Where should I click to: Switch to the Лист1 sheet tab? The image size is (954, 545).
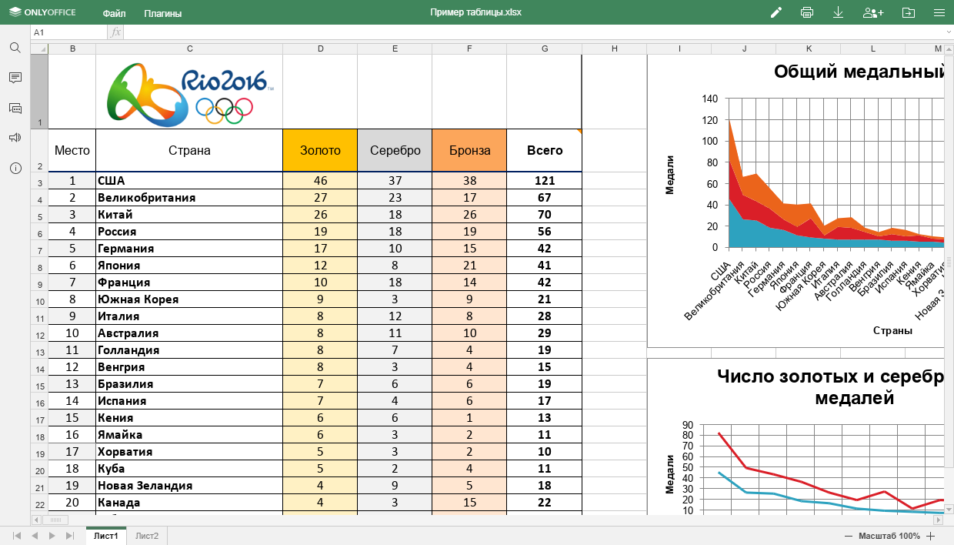(106, 536)
